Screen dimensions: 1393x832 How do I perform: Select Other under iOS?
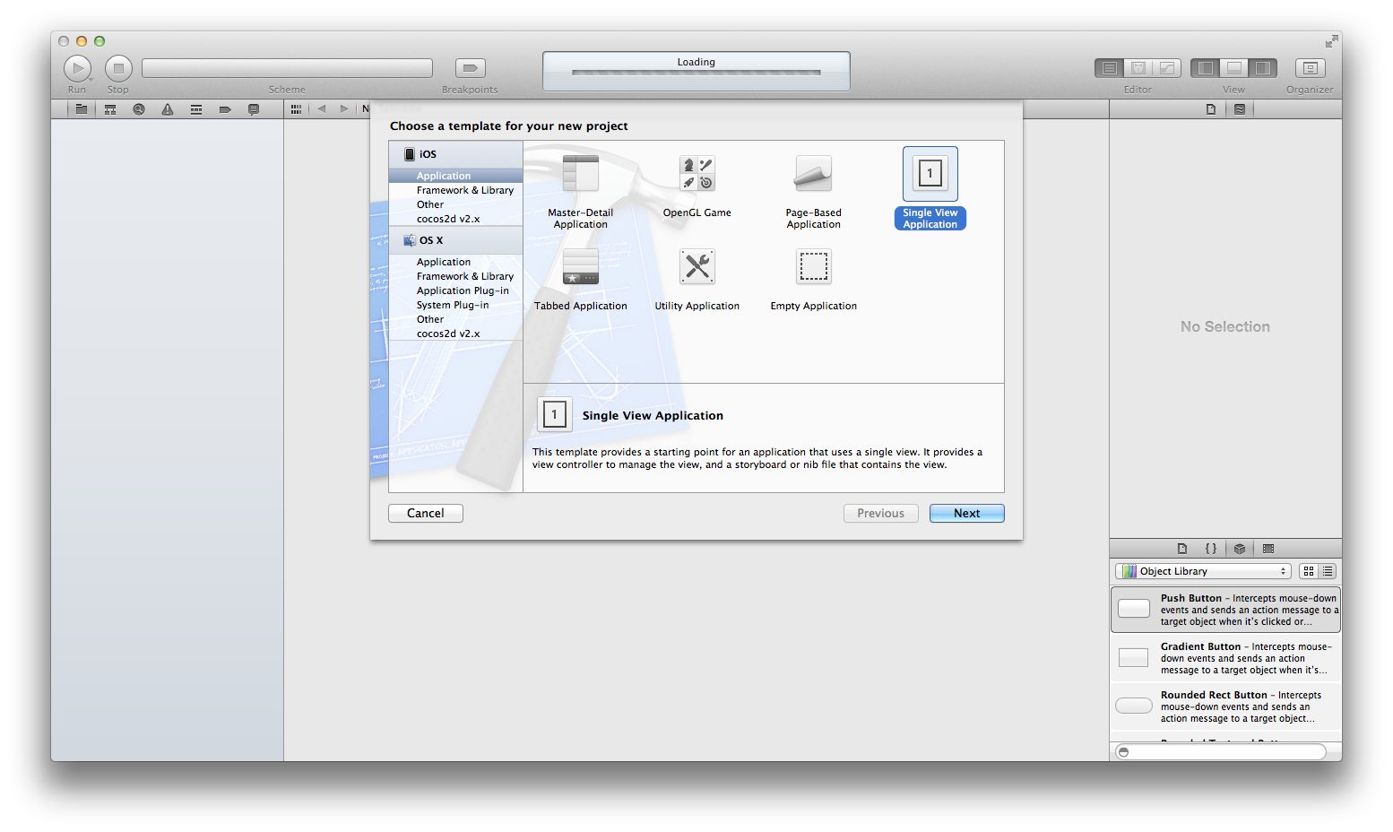pyautogui.click(x=455, y=204)
